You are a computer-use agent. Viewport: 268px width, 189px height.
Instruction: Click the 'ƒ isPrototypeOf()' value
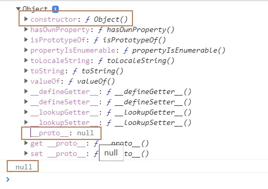130,40
